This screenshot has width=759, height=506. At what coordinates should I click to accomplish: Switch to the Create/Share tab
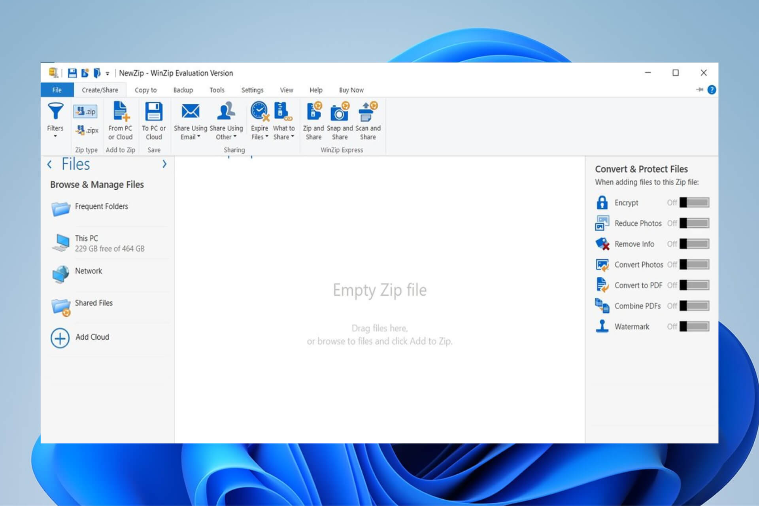[x=100, y=90]
